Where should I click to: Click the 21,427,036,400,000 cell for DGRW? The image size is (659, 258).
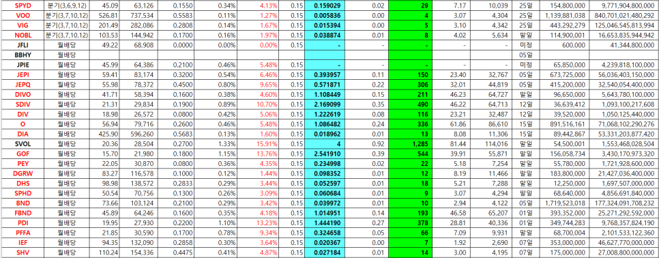click(624, 173)
